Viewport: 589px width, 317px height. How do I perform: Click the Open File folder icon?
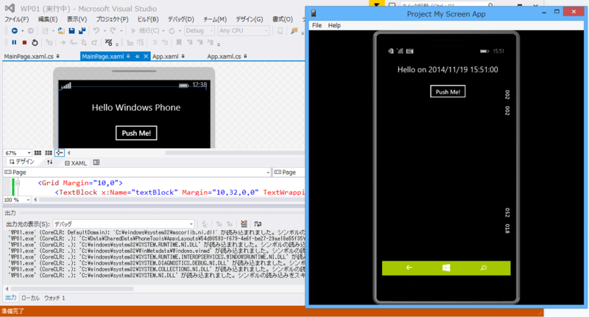coord(61,30)
